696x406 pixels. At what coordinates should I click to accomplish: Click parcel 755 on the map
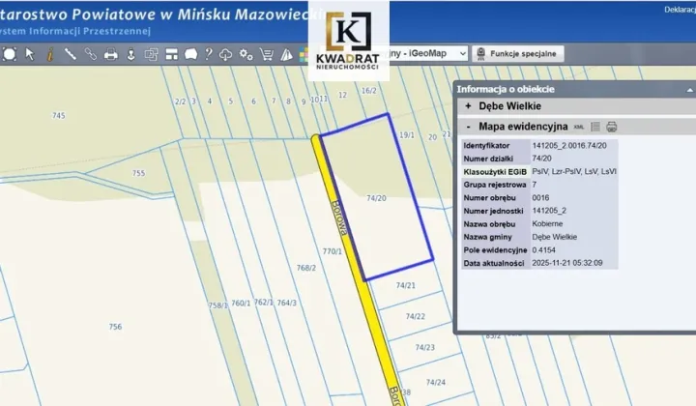pos(138,173)
